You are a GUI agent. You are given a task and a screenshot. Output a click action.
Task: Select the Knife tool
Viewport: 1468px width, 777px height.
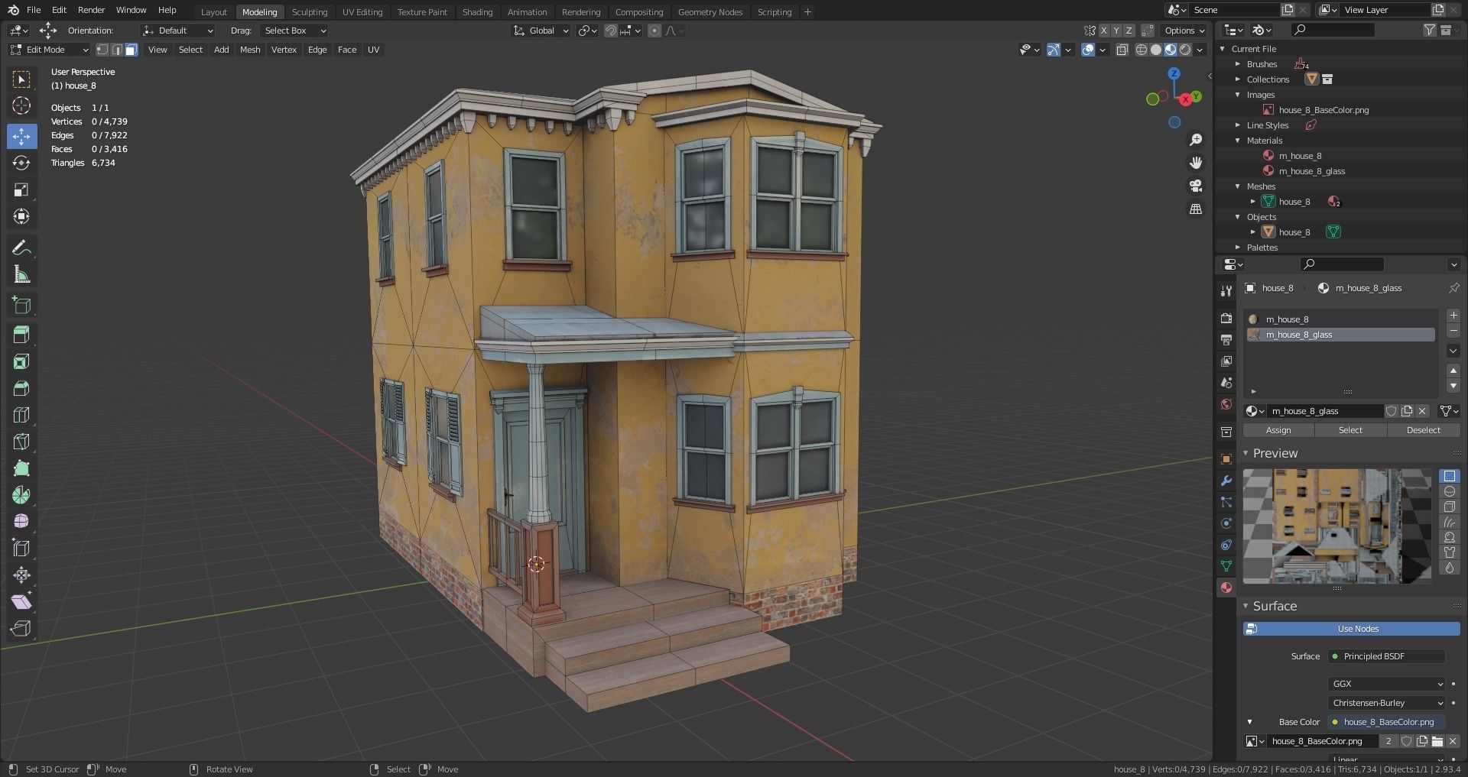(21, 442)
